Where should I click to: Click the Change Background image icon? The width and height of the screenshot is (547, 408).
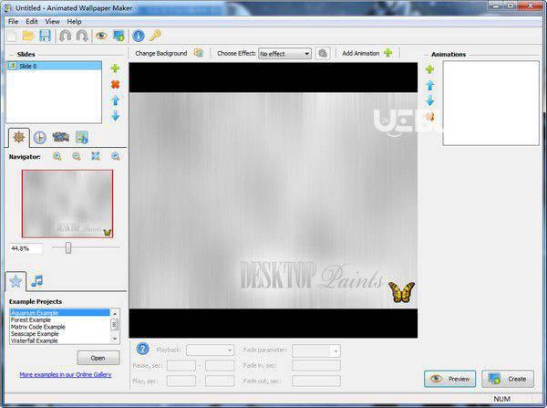(199, 53)
